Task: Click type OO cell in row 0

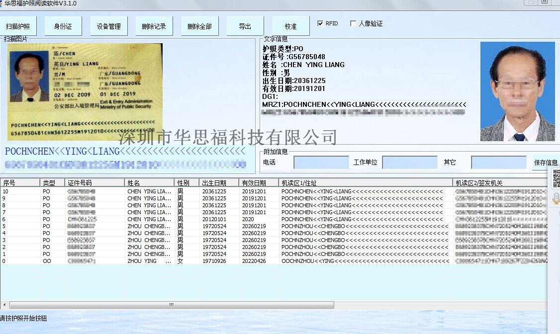Action: coord(47,261)
